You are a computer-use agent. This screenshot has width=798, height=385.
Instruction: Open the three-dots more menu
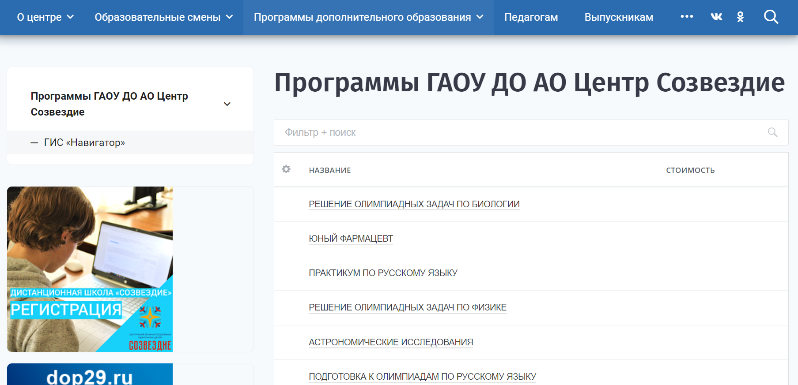coord(687,16)
